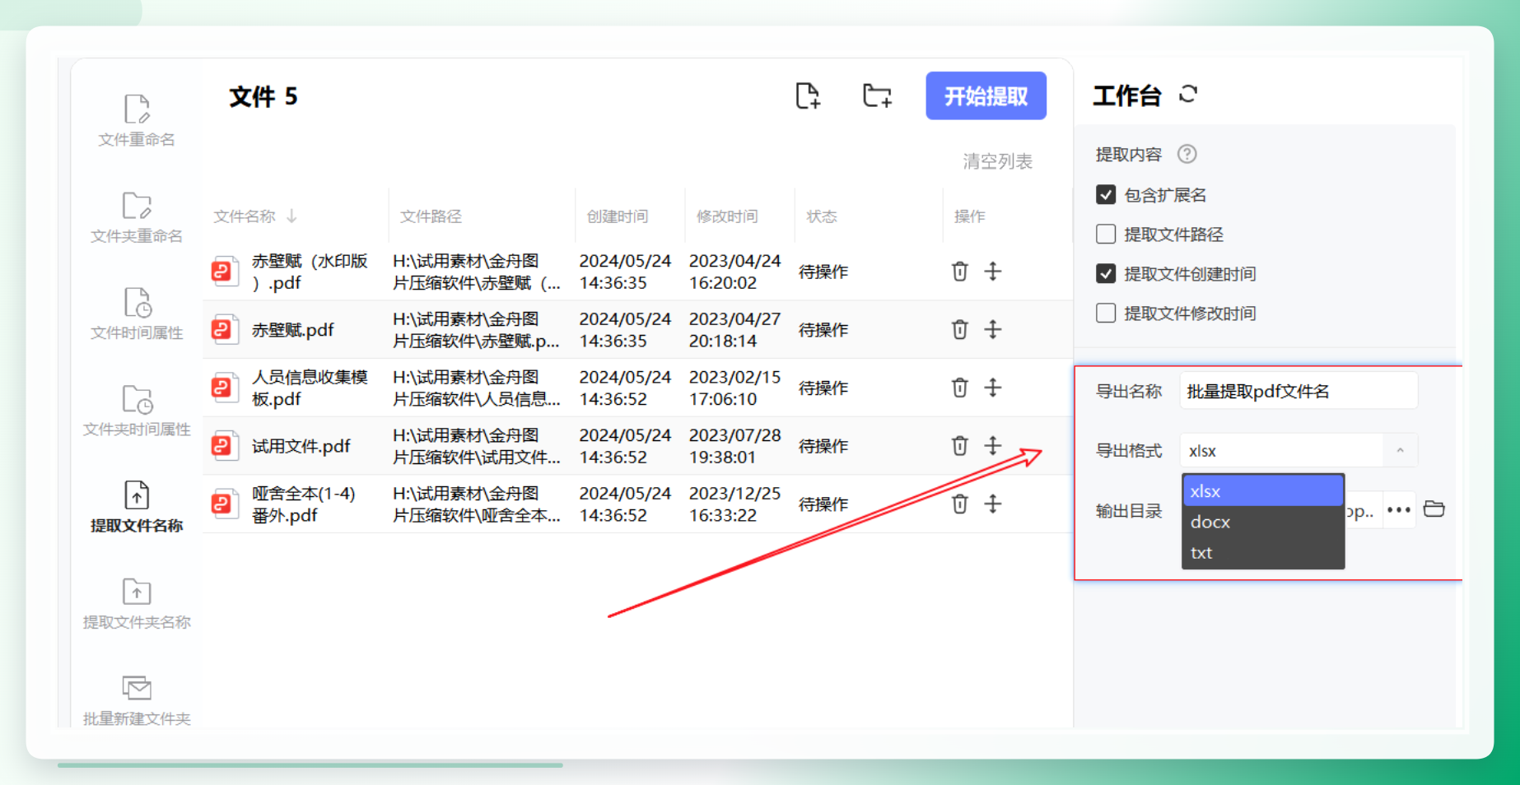
Task: Open the 批量新建文件夹 sidebar tool
Action: tap(137, 700)
